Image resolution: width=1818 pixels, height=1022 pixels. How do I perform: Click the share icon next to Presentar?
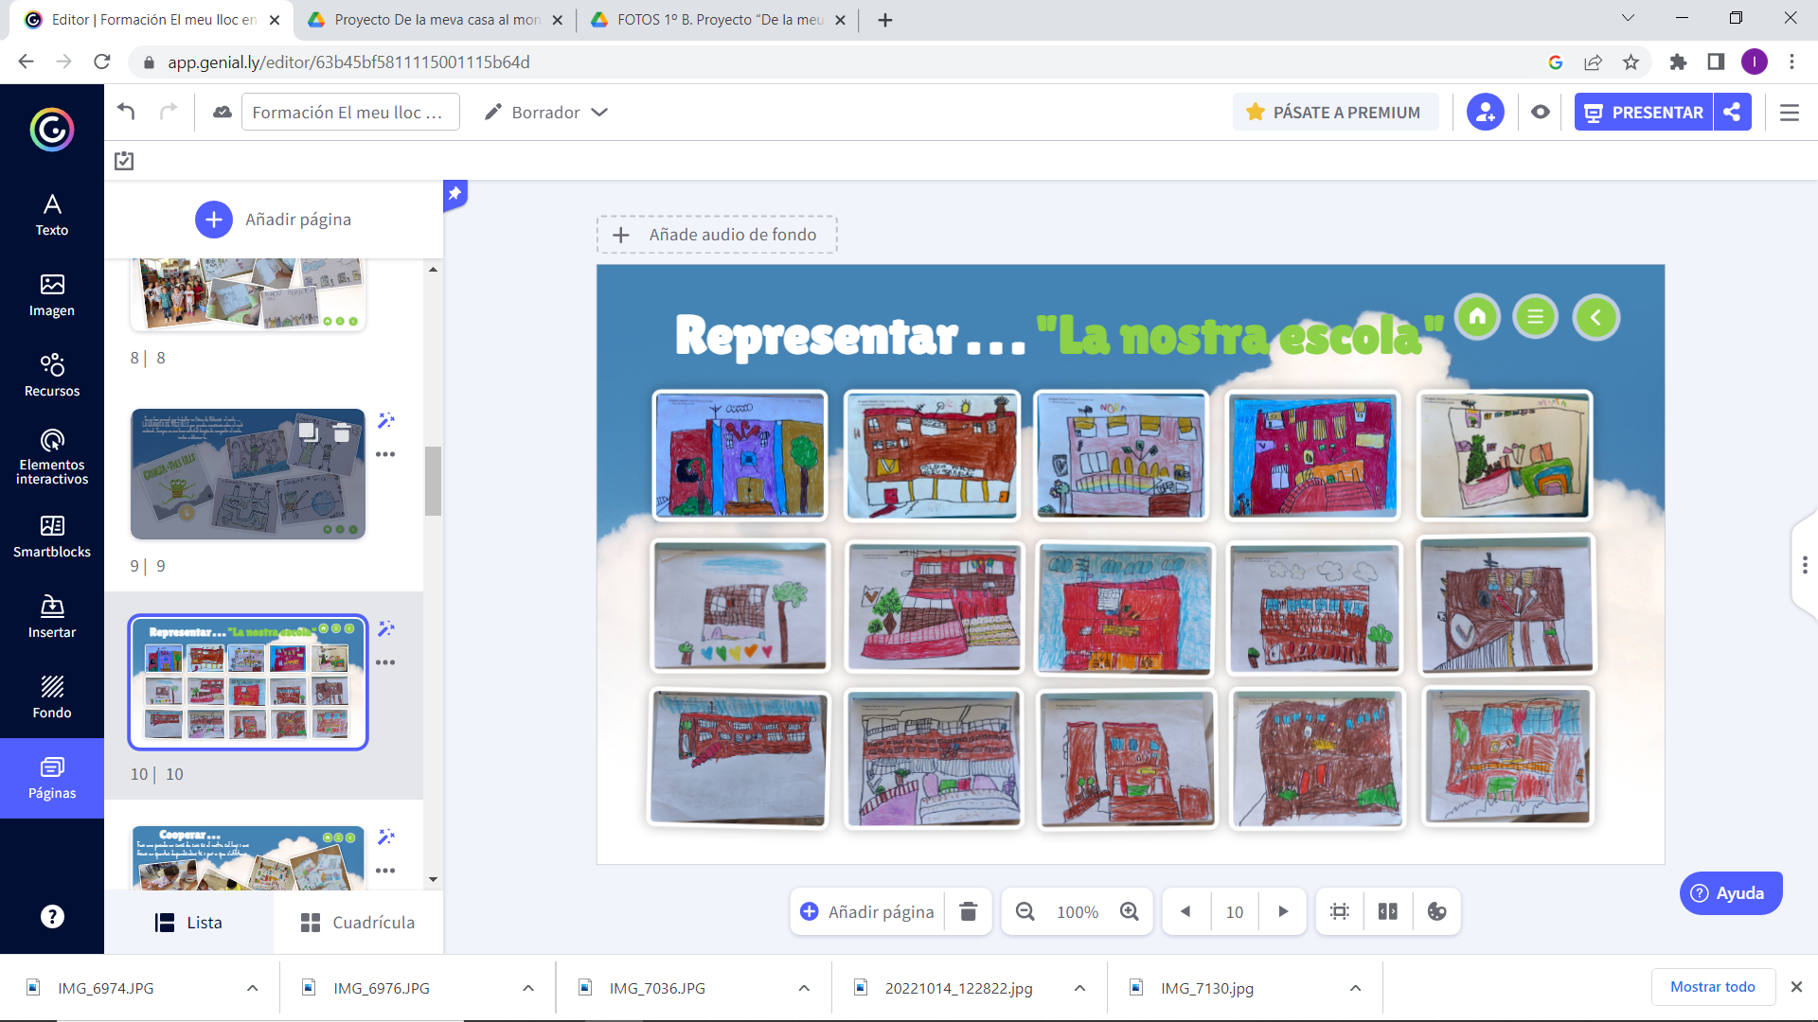[x=1732, y=112]
